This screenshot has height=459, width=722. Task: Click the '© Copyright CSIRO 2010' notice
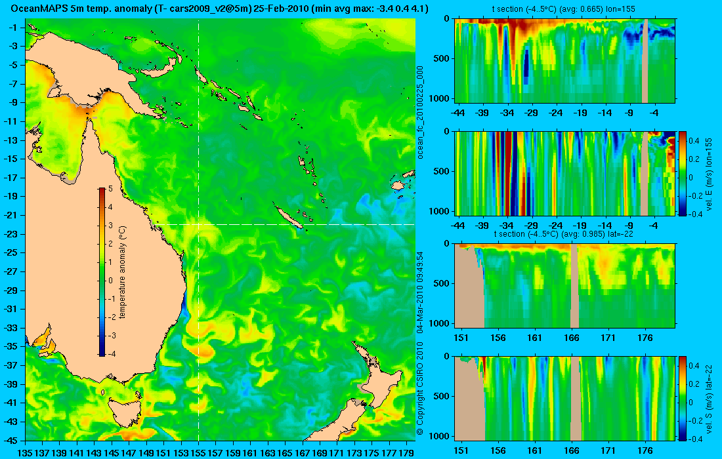[x=420, y=389]
